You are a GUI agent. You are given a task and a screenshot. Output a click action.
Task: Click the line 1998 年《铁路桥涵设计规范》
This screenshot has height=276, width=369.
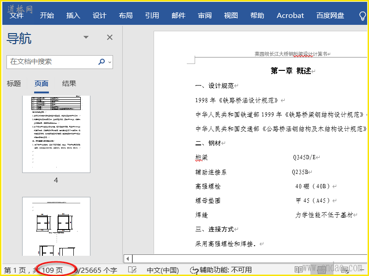point(238,100)
